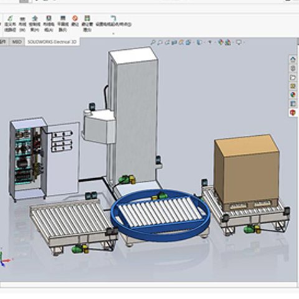Open the View Orientation cube icon
This screenshot has height=299, width=299.
(x=188, y=42)
